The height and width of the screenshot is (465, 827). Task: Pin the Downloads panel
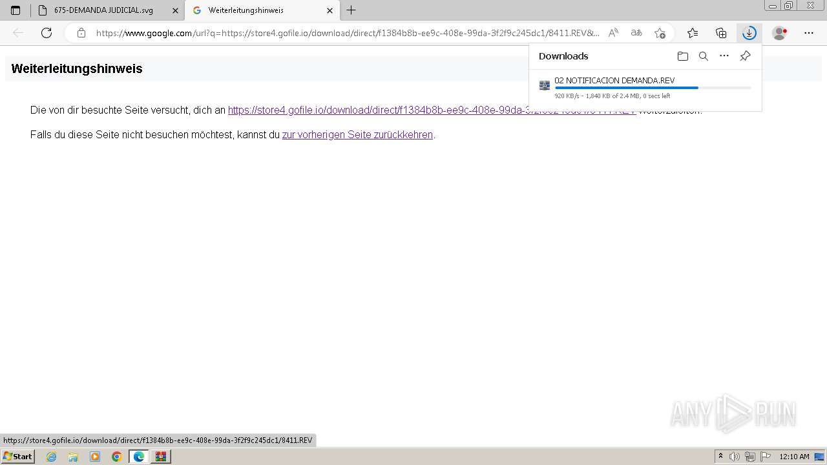[x=745, y=56]
